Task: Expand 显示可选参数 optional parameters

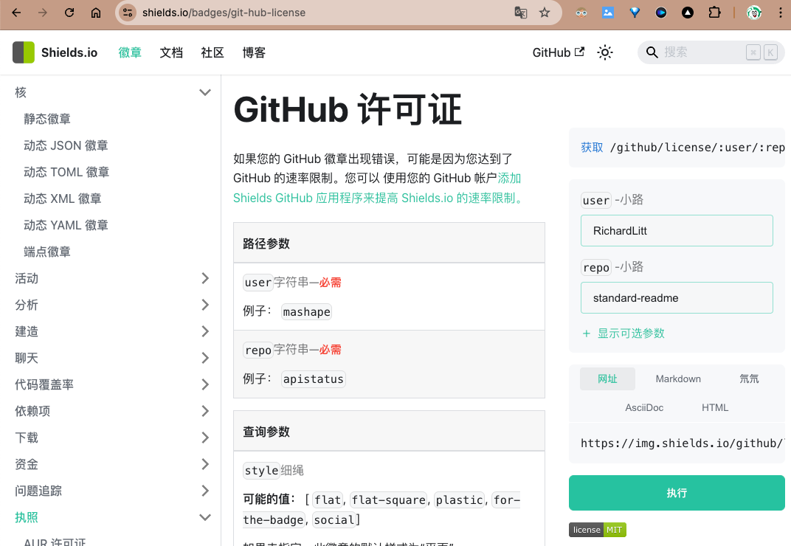Action: tap(624, 334)
